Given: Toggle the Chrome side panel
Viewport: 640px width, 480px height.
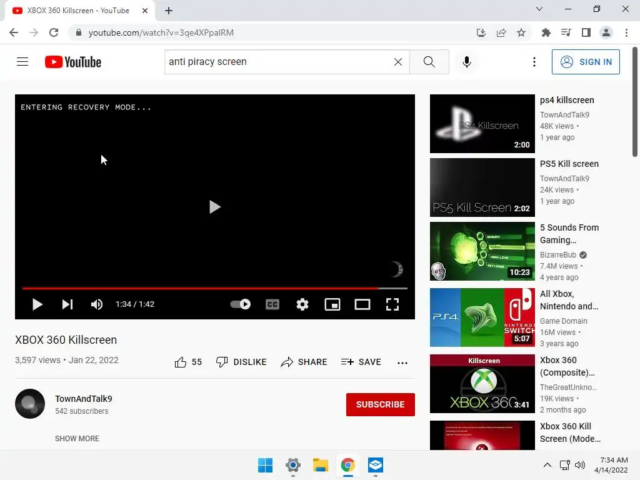Looking at the screenshot, I should click(x=586, y=32).
